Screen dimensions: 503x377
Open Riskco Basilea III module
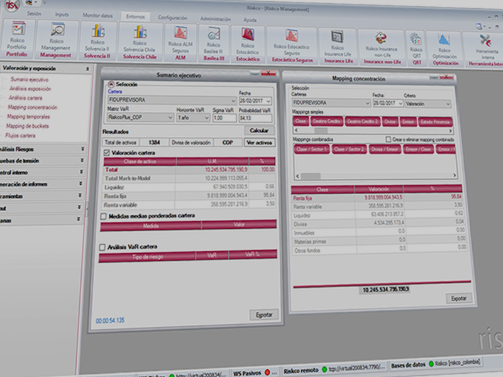pos(214,35)
